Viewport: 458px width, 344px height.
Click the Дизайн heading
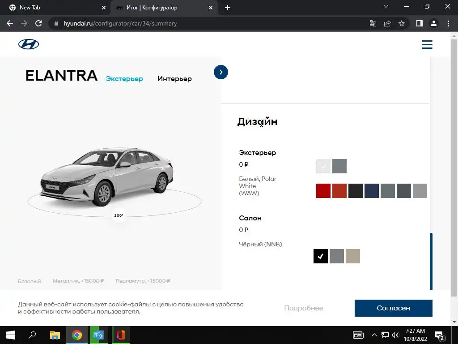257,121
